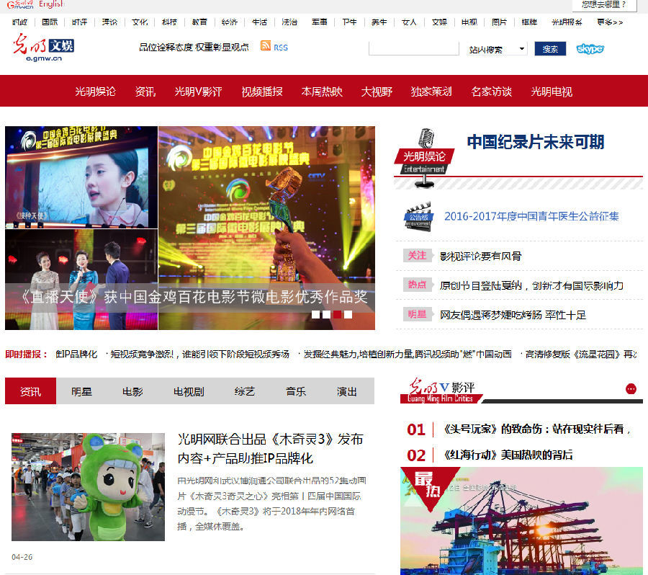Click the red more icon beside 光明V影评
Viewport: 648px width, 575px height.
631,389
